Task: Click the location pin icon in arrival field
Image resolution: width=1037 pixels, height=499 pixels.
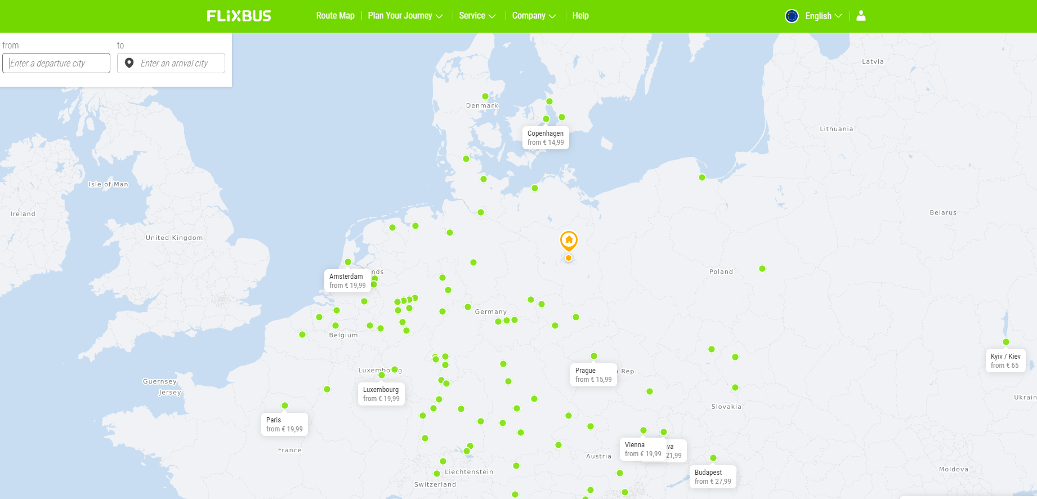Action: click(129, 63)
